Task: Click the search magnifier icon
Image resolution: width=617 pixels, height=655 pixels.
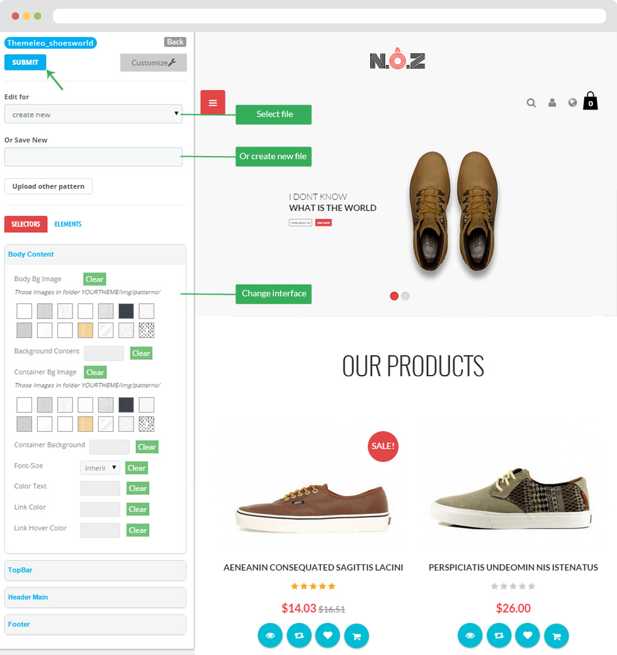Action: 531,103
